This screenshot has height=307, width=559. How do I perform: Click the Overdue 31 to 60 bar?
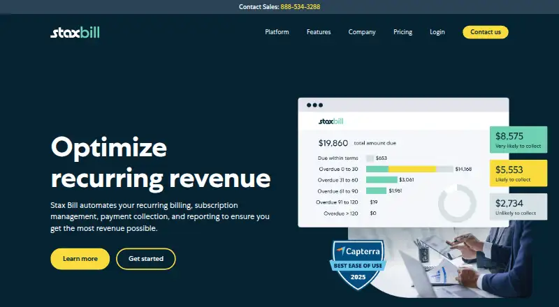click(382, 180)
